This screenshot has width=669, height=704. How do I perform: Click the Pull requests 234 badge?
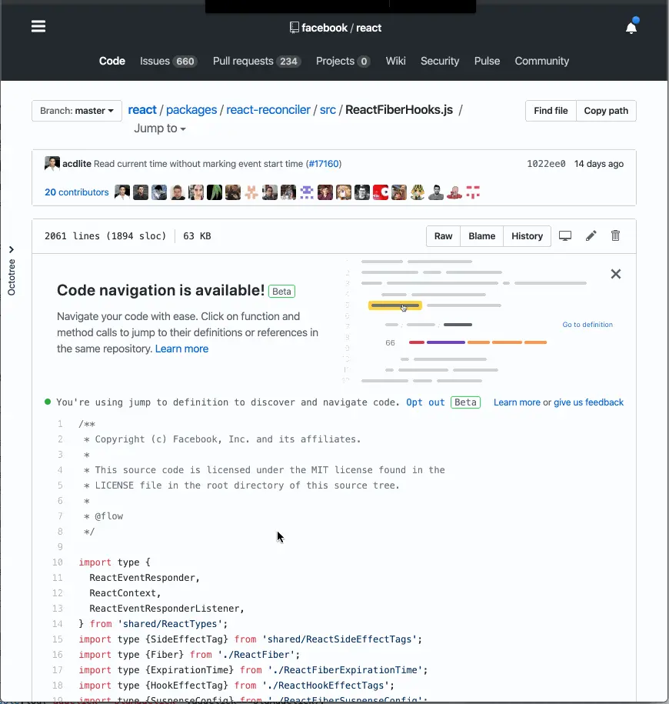[288, 62]
